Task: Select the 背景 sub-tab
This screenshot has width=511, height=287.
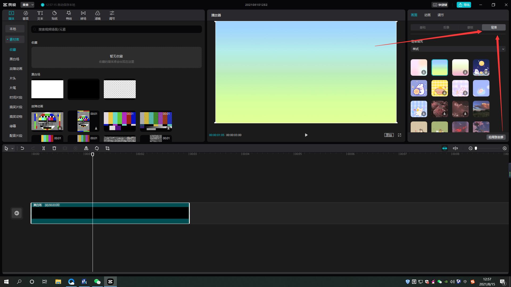Action: click(x=494, y=27)
